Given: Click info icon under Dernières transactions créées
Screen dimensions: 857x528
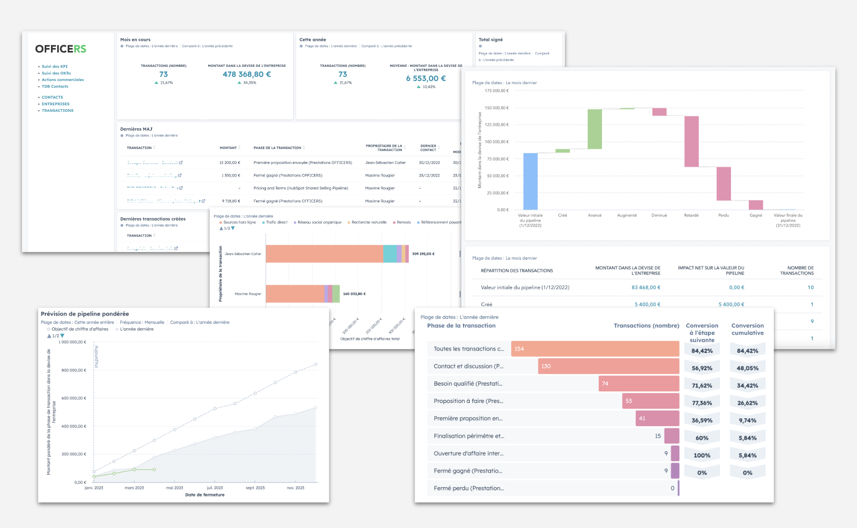Looking at the screenshot, I should click(122, 226).
